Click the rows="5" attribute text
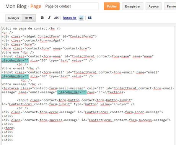This screenshot has width=176, height=145. tap(95, 92)
